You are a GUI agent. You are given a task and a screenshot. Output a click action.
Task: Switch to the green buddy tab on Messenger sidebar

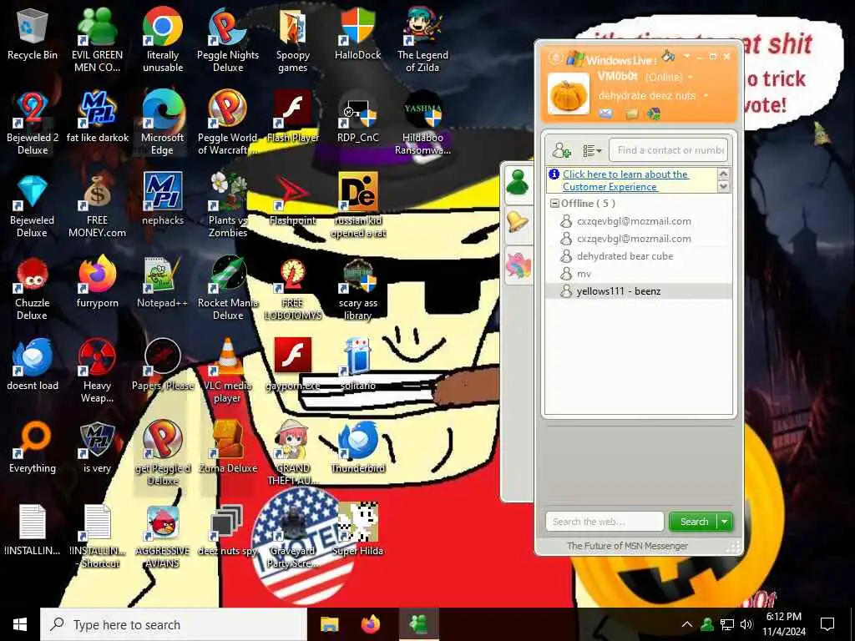tap(518, 183)
